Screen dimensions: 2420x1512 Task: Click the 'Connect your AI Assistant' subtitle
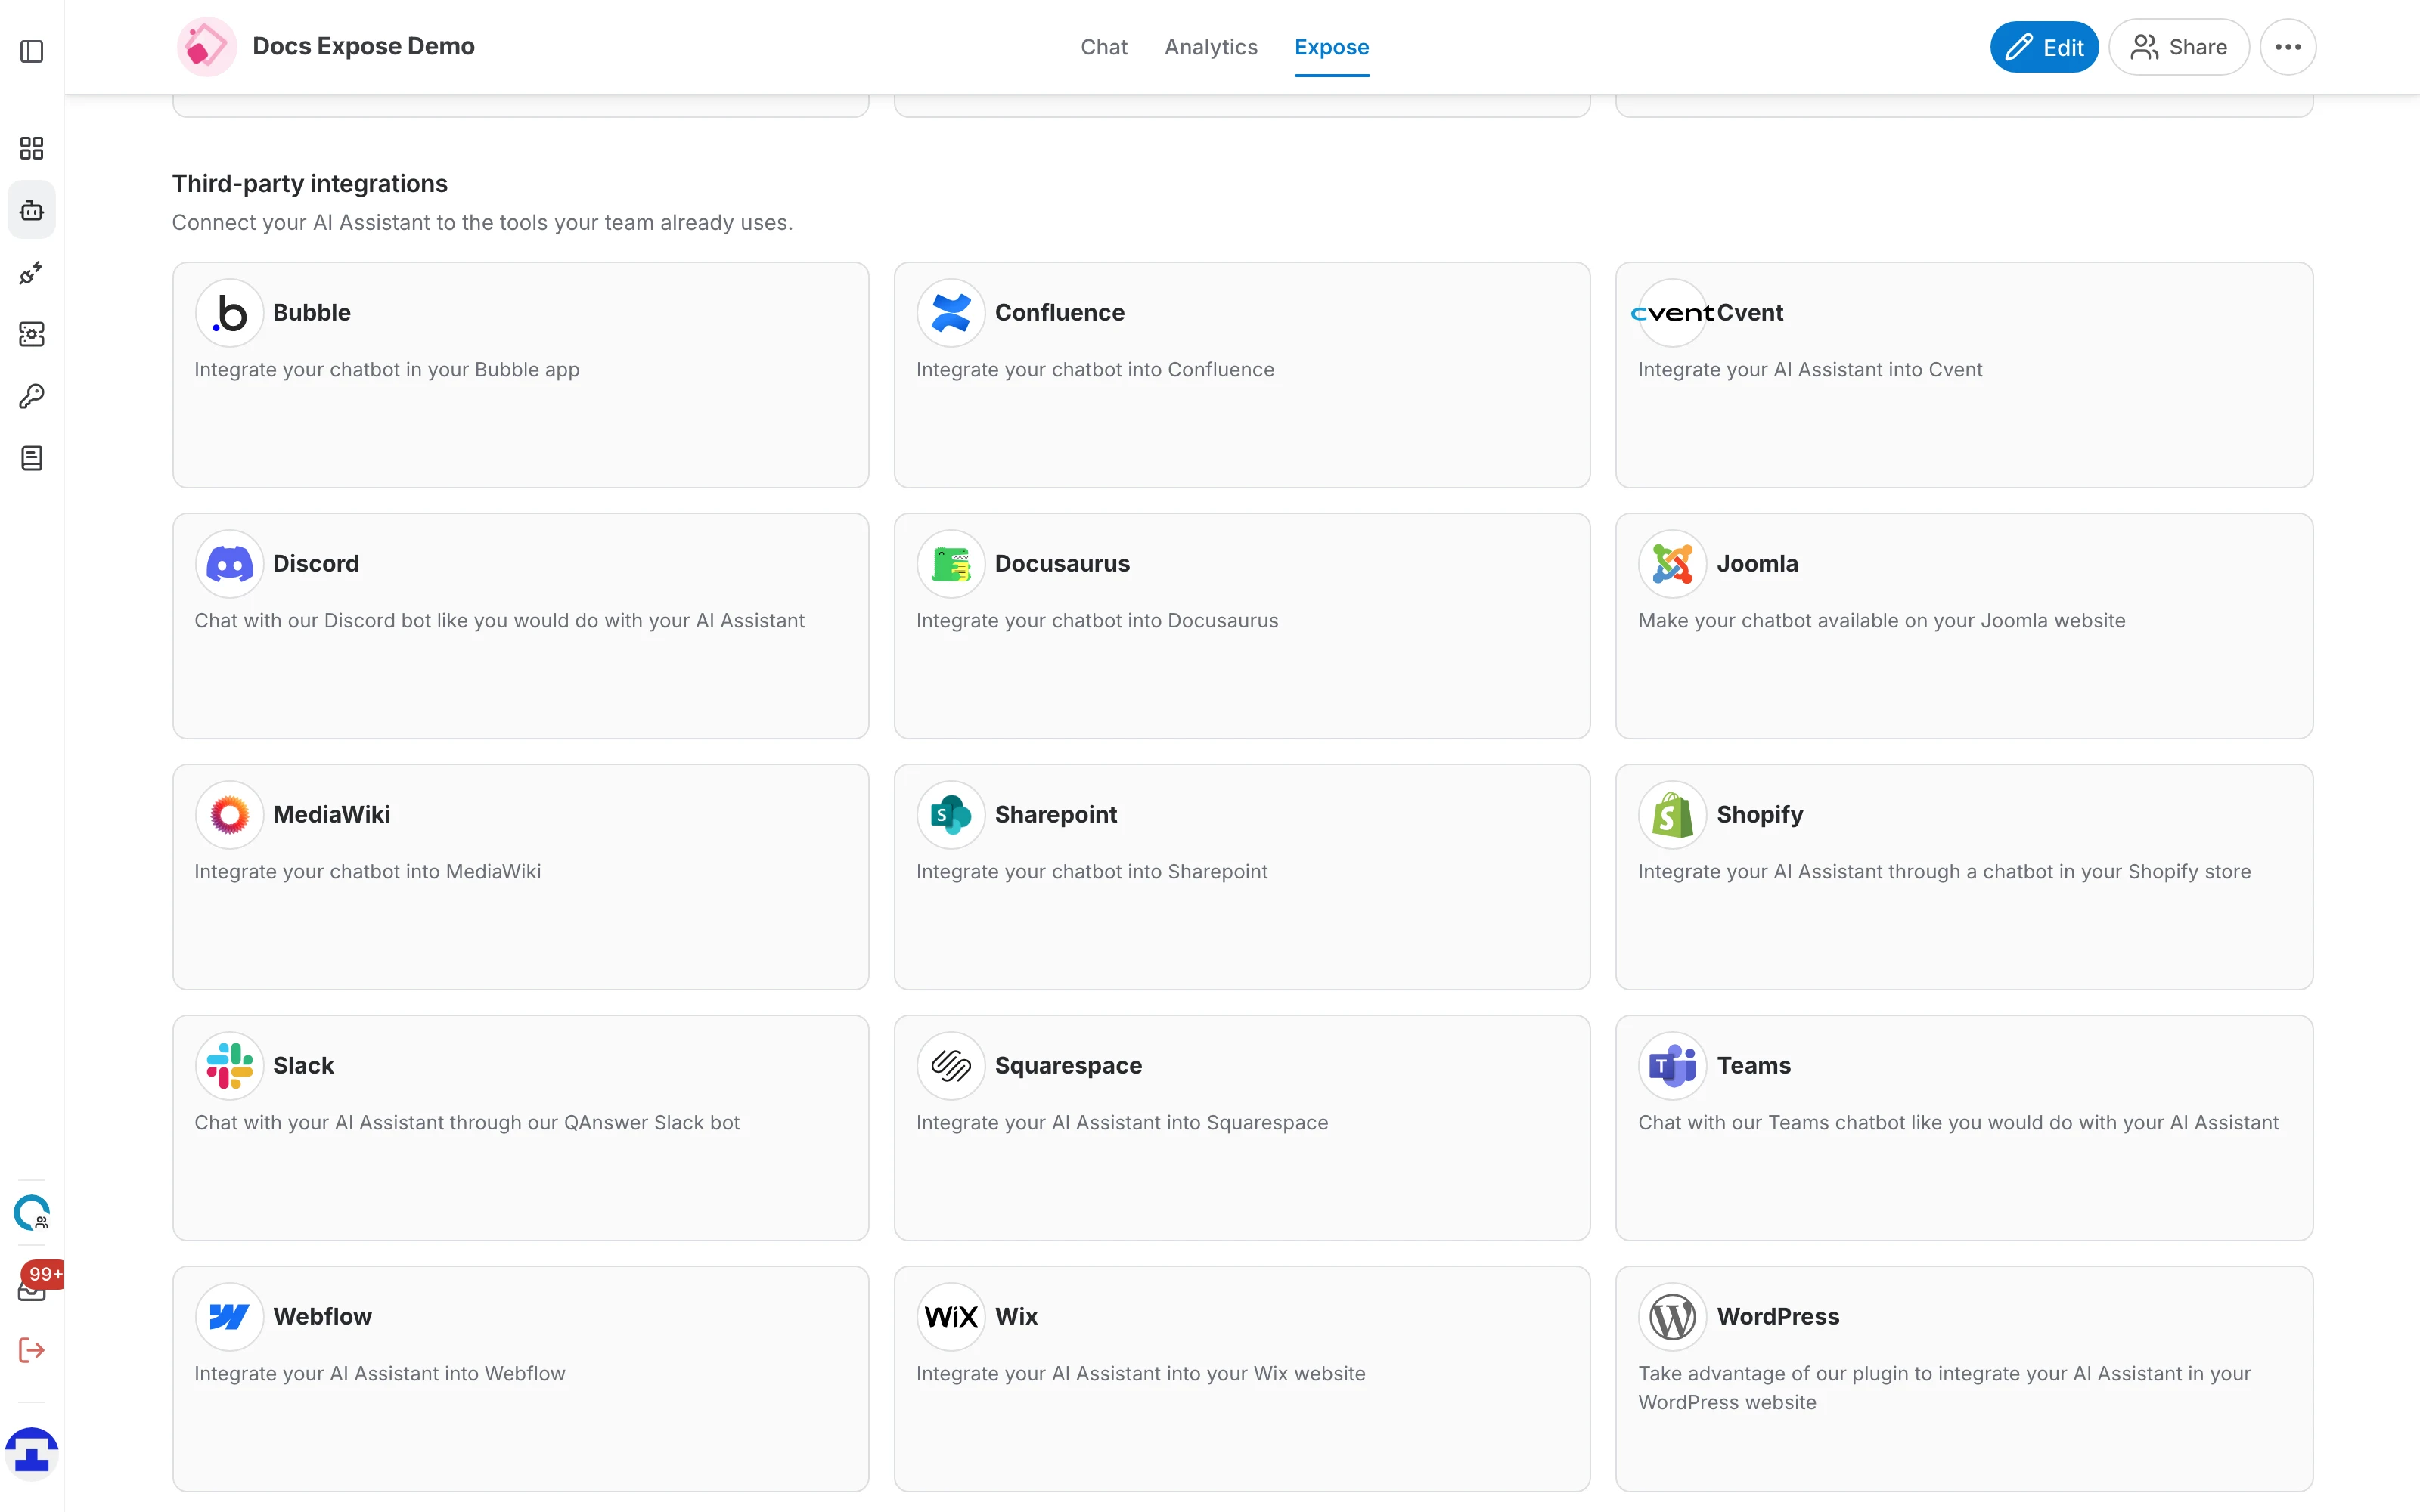tap(482, 223)
